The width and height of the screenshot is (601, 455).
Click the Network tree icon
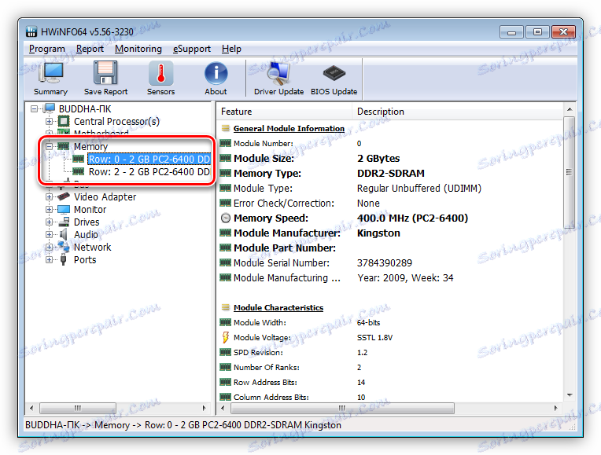(x=64, y=247)
